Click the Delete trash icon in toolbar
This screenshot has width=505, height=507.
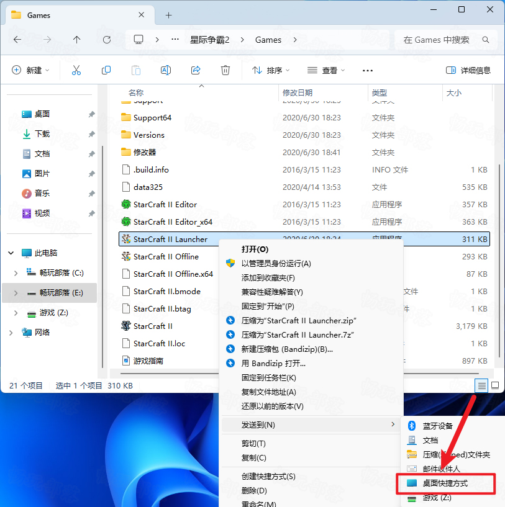click(225, 70)
